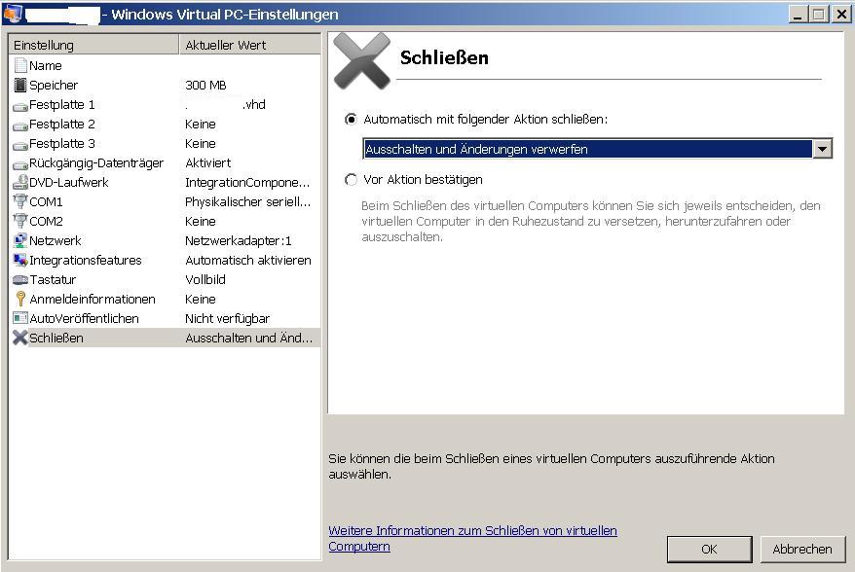Click the 'IntegrationCompone...' value
This screenshot has height=572, width=855.
tap(247, 183)
